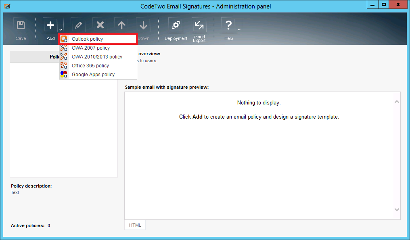Click 'Sample email with signature preview:' heading
The height and width of the screenshot is (240, 410).
tap(167, 87)
